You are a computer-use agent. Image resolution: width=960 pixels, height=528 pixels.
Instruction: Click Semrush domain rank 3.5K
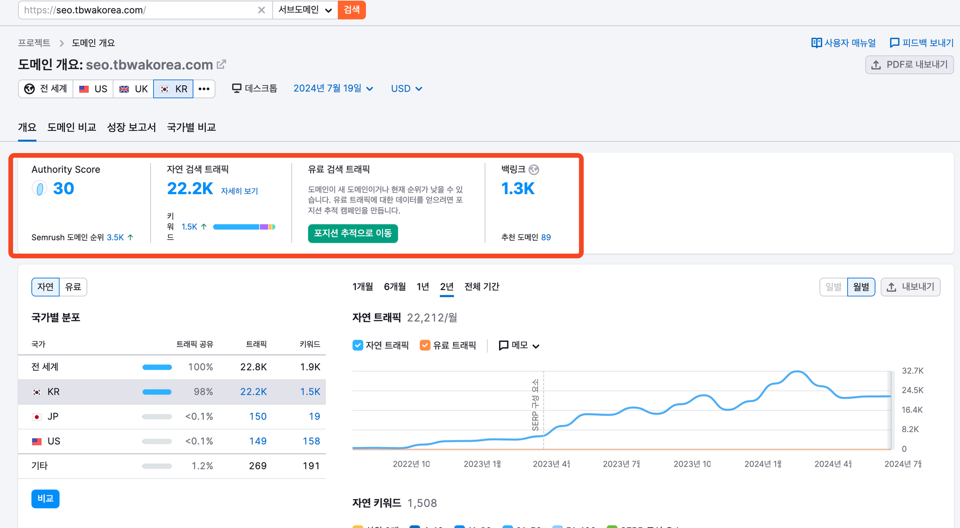pos(115,237)
